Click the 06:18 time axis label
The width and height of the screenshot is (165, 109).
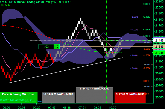67,108
